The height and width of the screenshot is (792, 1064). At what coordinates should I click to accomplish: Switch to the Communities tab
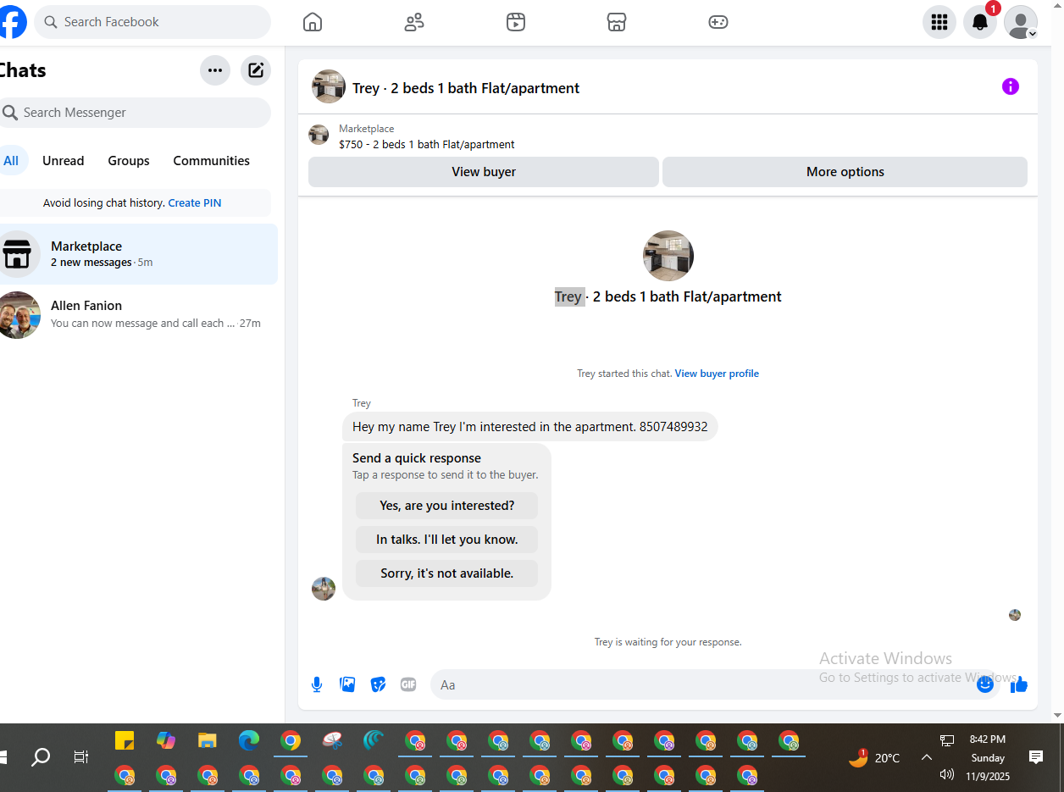point(212,161)
